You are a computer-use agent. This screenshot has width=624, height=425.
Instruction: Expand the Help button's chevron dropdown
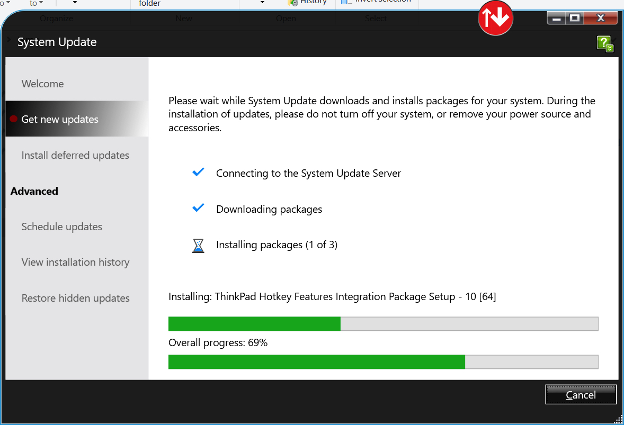click(610, 48)
